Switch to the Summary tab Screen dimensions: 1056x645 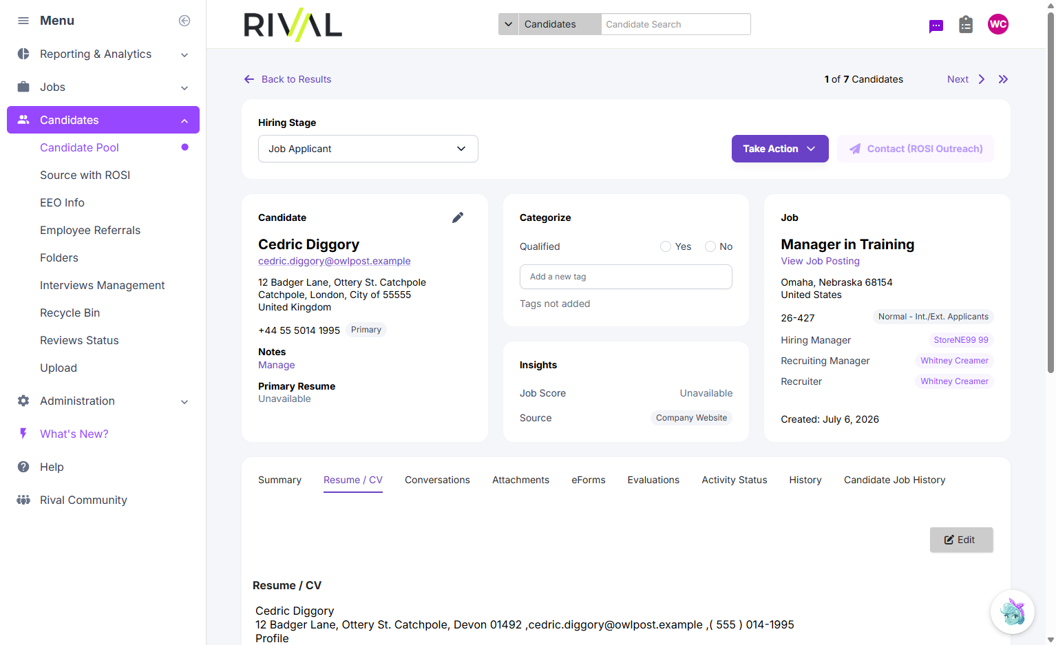click(x=279, y=480)
